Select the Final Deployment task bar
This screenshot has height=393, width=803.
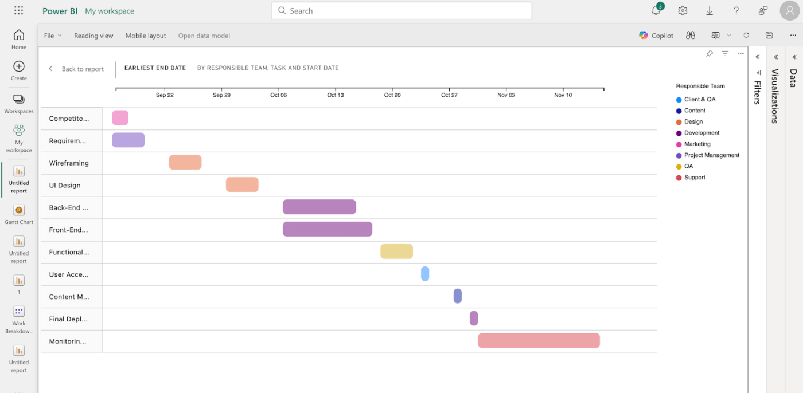coord(474,319)
